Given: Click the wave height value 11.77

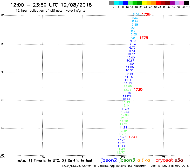Looking at the screenshot, I should click(122, 137).
